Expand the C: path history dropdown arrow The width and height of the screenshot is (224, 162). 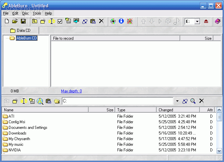pyautogui.click(x=177, y=101)
